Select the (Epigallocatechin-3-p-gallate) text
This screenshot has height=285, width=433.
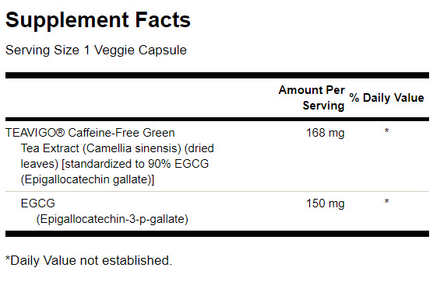112,220
